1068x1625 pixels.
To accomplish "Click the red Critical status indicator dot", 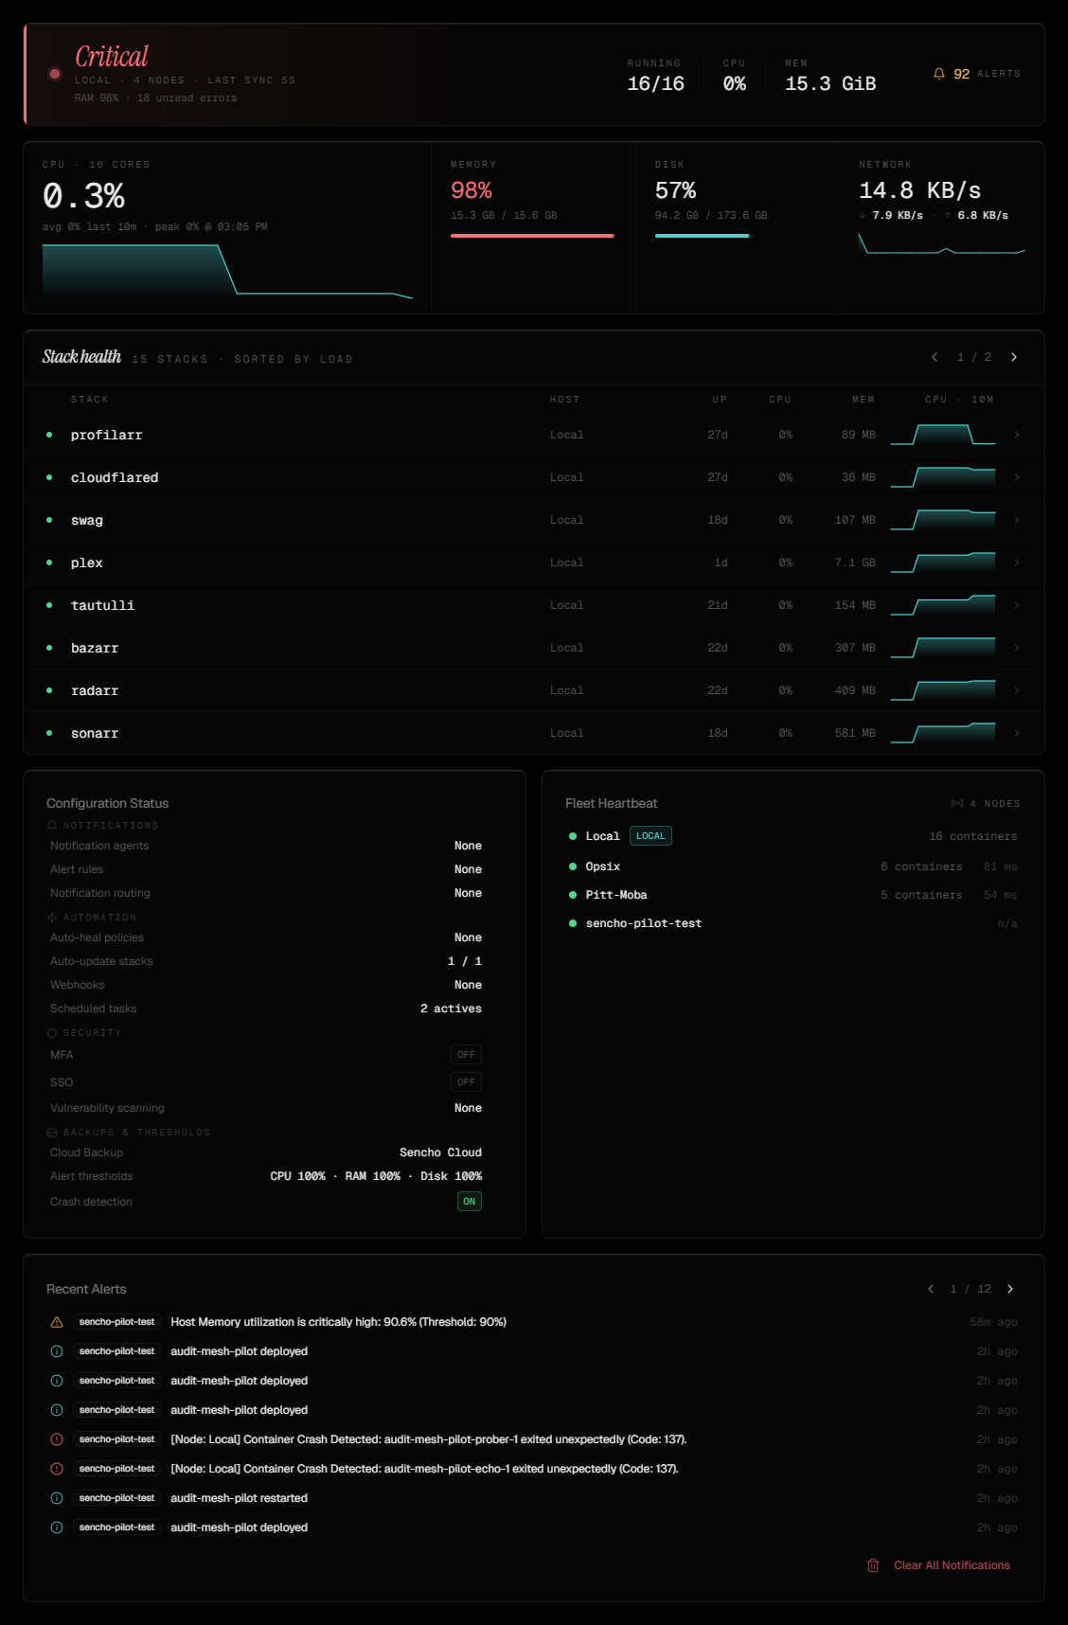I will click(55, 74).
